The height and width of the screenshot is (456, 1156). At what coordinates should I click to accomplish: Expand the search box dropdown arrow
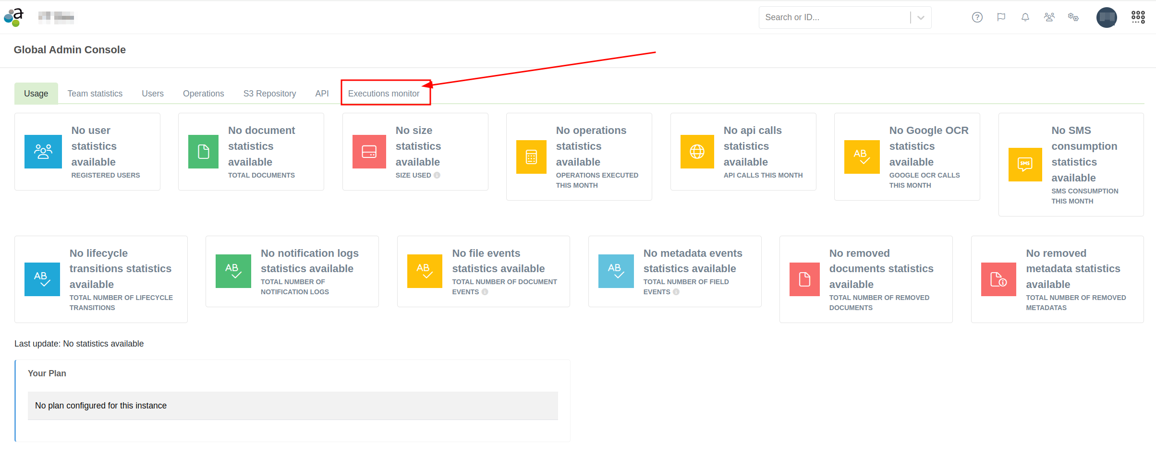[921, 17]
